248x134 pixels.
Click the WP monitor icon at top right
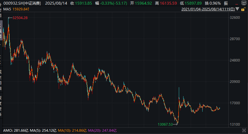(244, 3)
